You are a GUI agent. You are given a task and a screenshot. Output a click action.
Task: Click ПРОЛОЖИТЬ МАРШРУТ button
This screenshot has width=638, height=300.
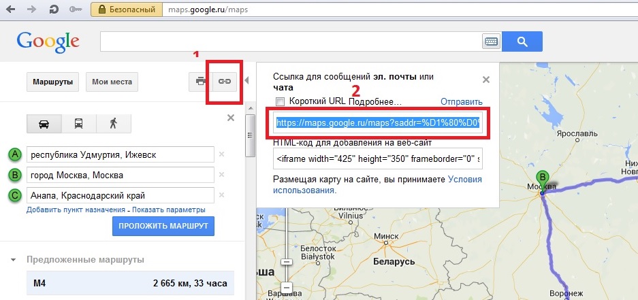coord(163,226)
